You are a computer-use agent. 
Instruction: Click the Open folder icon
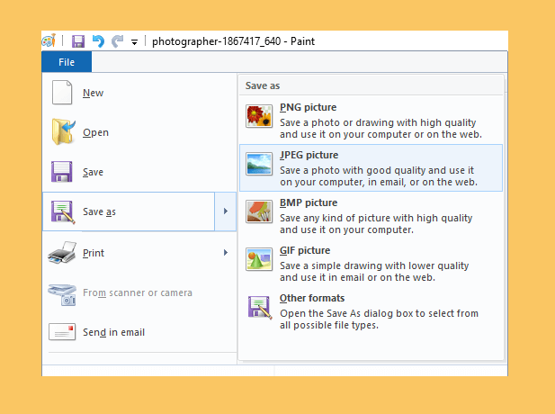pyautogui.click(x=63, y=131)
